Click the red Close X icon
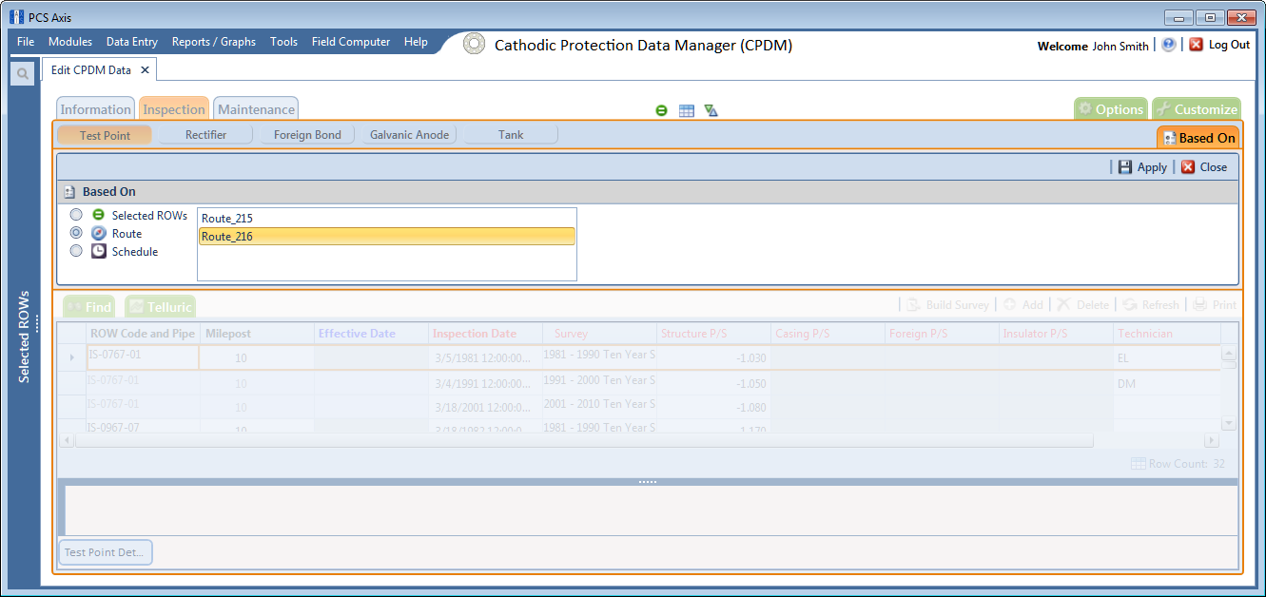1266x597 pixels. coord(1188,166)
